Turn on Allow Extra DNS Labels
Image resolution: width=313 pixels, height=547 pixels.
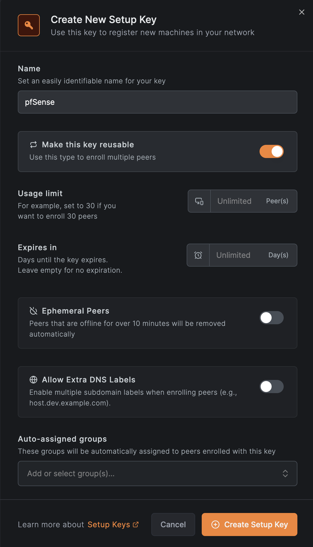pos(272,387)
